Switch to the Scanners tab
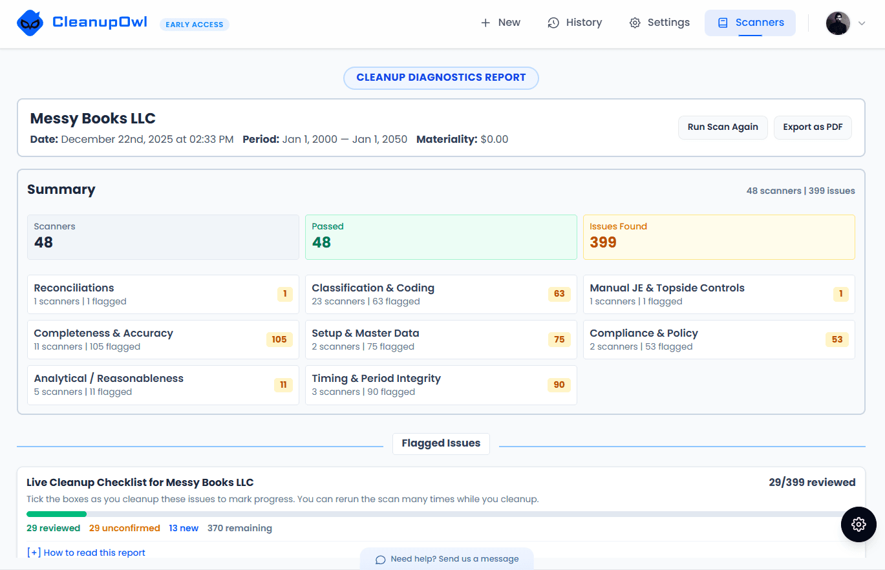The height and width of the screenshot is (570, 885). 750,23
